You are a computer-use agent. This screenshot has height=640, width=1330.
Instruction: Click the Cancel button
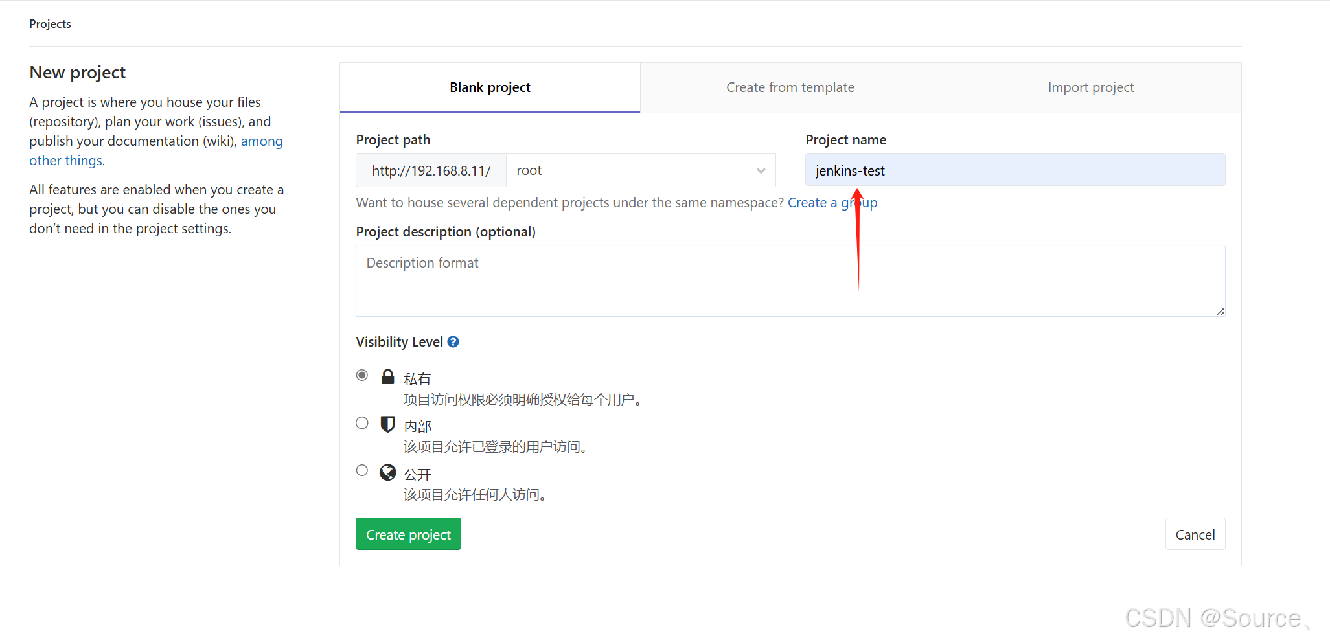pos(1195,534)
